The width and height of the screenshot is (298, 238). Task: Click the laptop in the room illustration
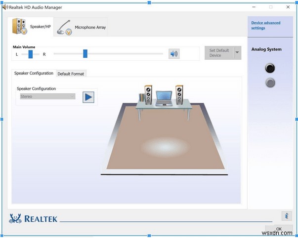point(164,98)
